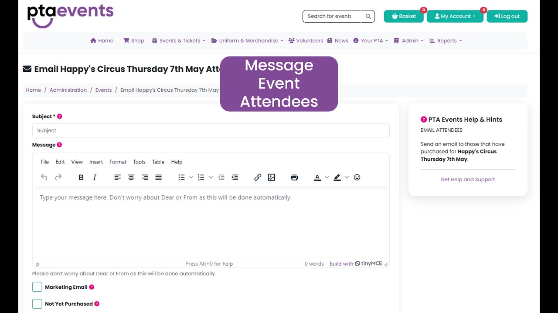Screen dimensions: 558x313
Task: Click the Log out button
Action: point(507,17)
